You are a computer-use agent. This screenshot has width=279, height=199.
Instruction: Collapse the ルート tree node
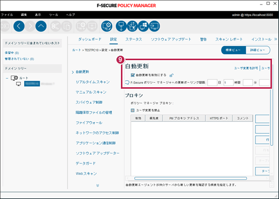point(7,78)
